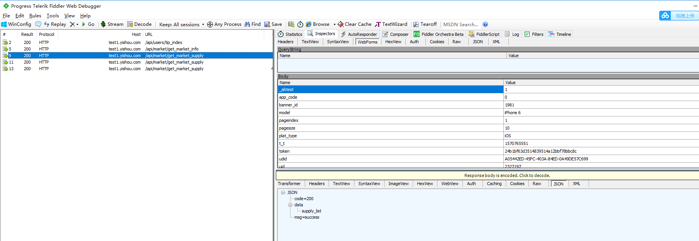The height and width of the screenshot is (241, 699).
Task: Click the TextWizard T icon
Action: (378, 24)
